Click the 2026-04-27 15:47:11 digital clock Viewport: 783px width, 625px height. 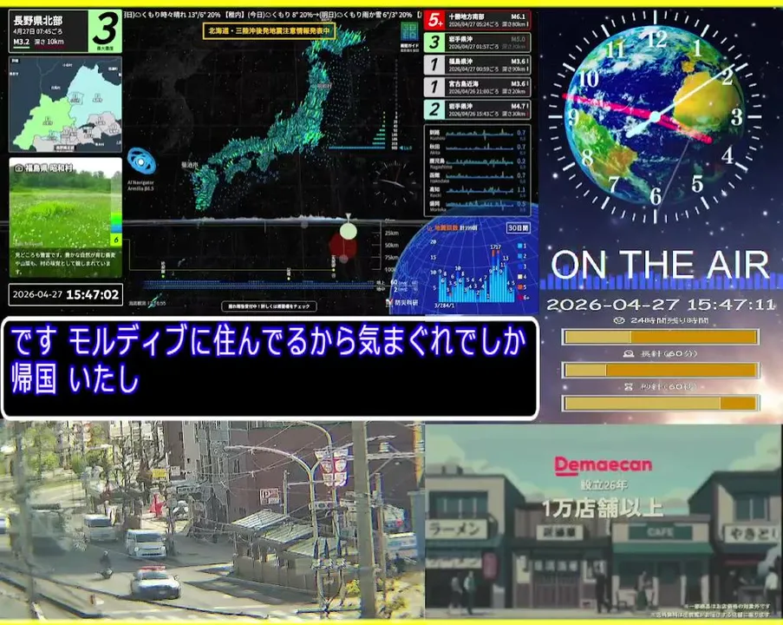[x=661, y=304]
